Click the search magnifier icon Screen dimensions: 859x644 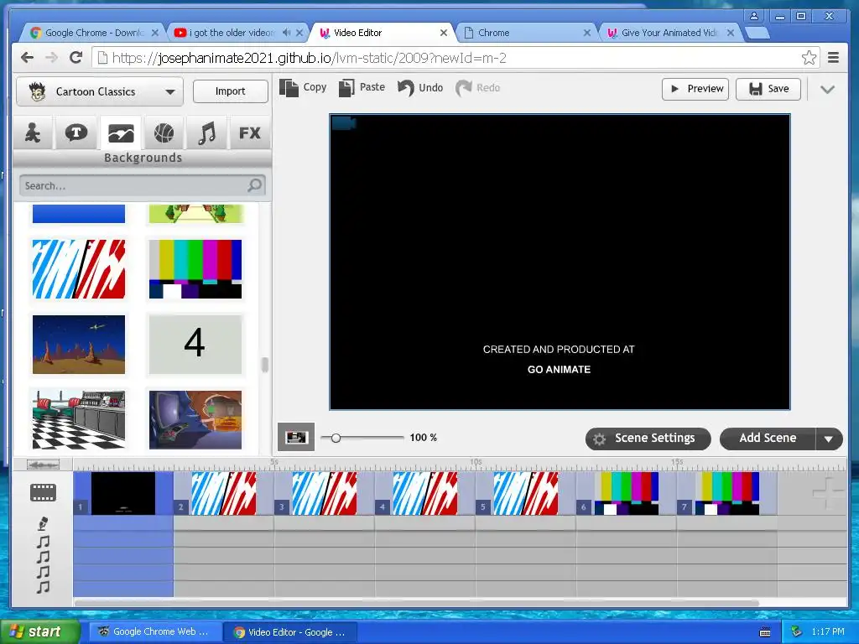(254, 185)
